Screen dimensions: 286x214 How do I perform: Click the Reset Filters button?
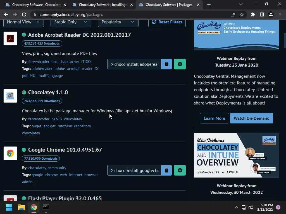[167, 22]
